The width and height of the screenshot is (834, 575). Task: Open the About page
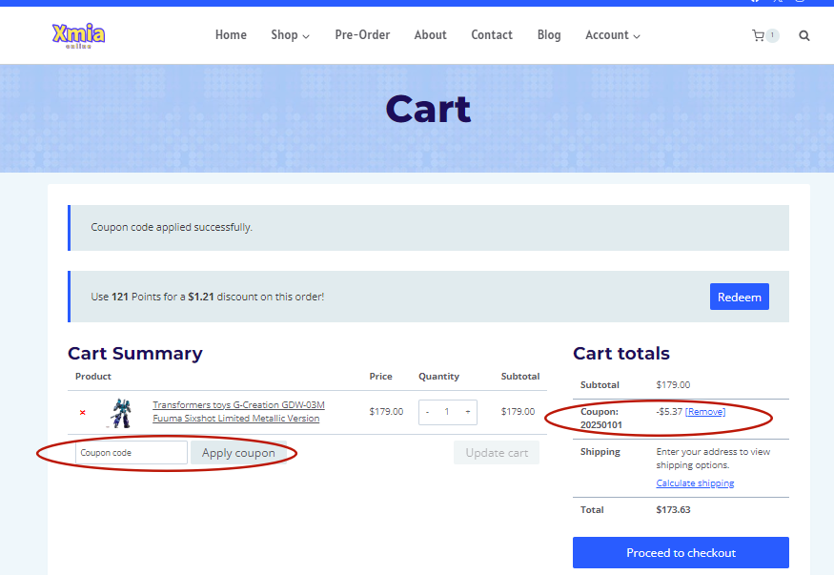tap(430, 35)
